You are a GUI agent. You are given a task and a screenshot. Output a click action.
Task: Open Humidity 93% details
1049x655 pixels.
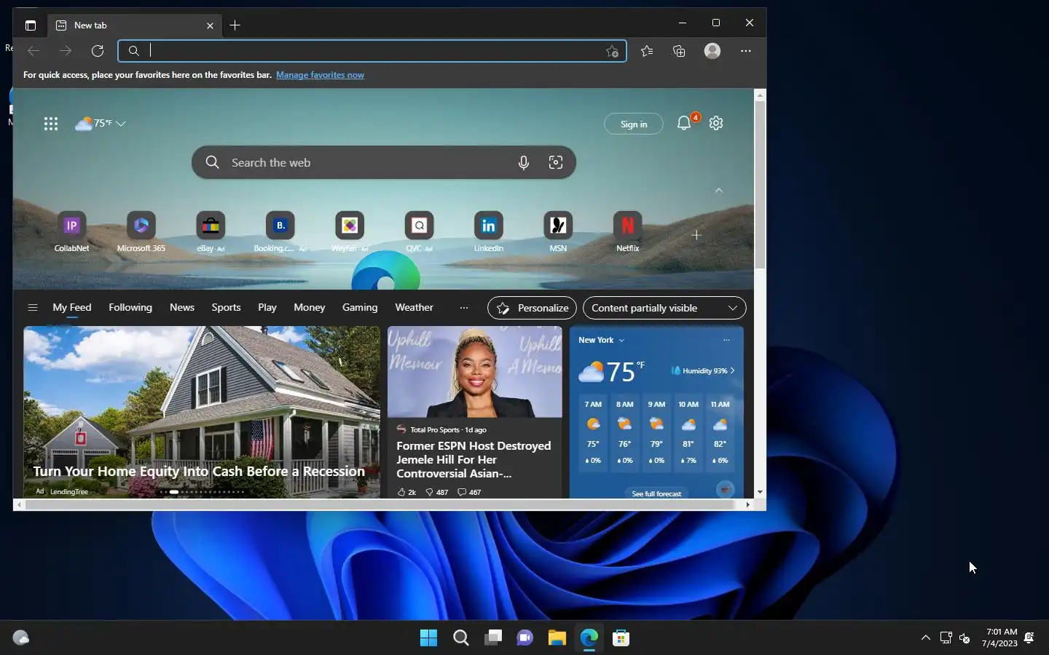point(703,370)
